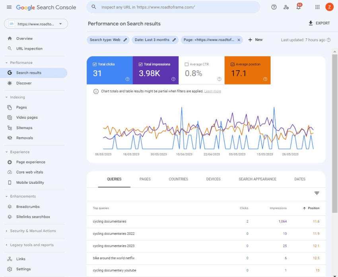The image size is (338, 277).
Task: Enable the Average CTR checkbox
Action: [x=186, y=64]
